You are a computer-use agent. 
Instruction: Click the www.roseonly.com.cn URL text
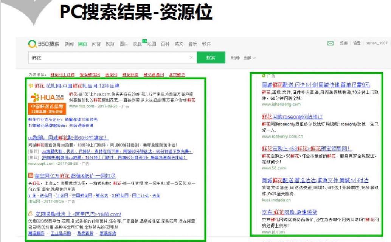tap(282, 137)
